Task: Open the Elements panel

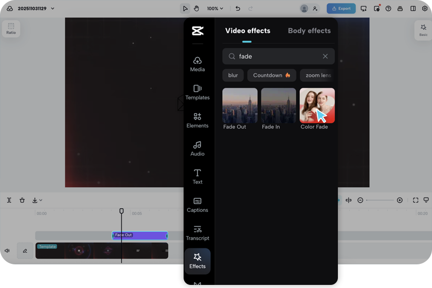Action: (197, 120)
